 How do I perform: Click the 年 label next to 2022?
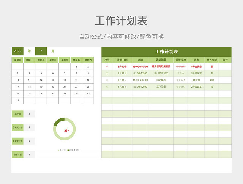(x=29, y=51)
